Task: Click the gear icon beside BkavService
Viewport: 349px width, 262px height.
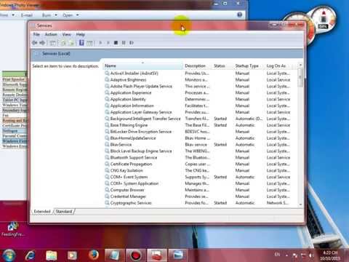Action: pyautogui.click(x=107, y=144)
